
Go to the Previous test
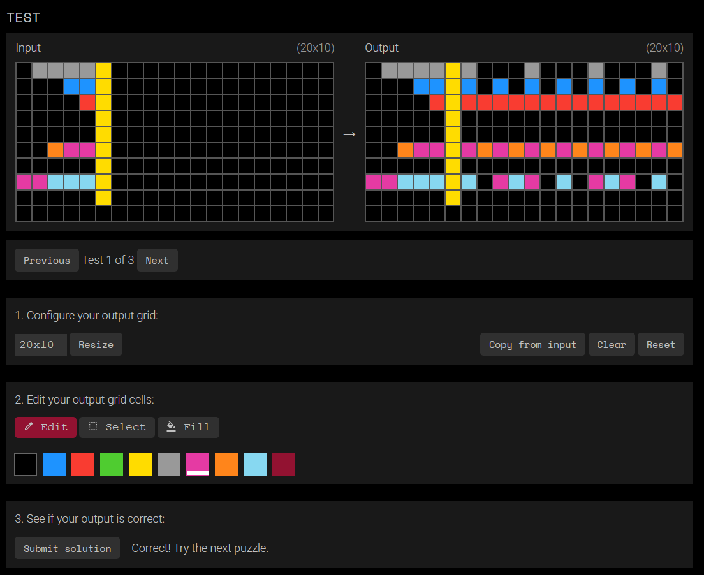(47, 260)
